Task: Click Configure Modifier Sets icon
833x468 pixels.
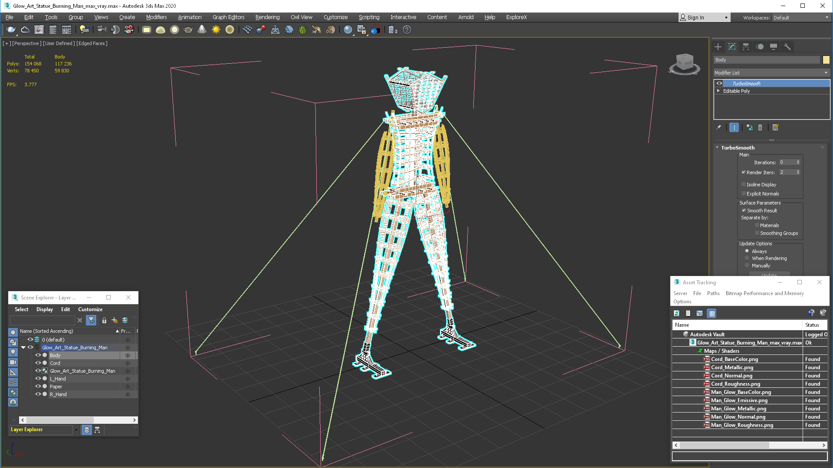Action: coord(776,127)
